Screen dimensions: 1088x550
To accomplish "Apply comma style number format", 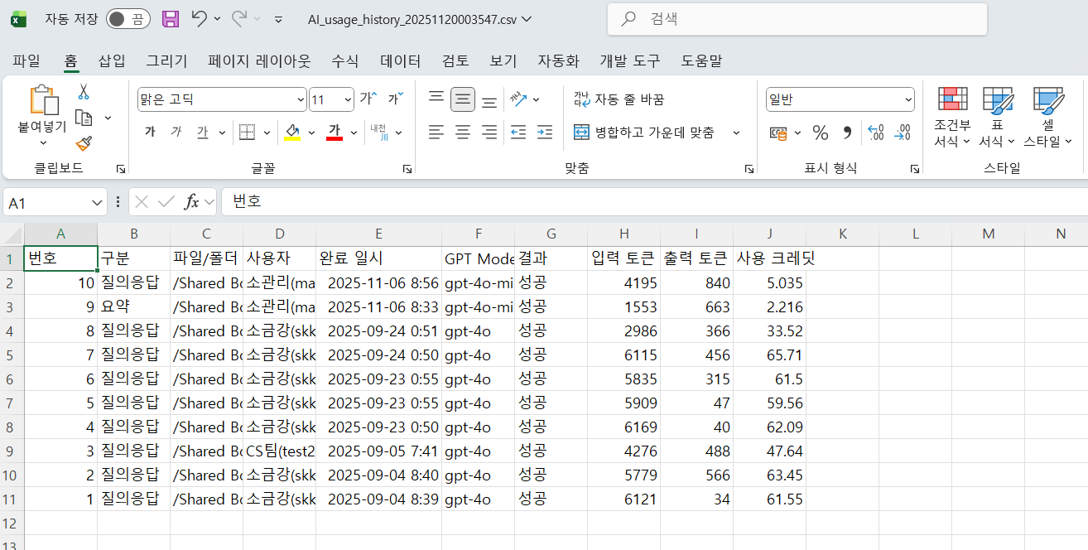I will pyautogui.click(x=847, y=133).
